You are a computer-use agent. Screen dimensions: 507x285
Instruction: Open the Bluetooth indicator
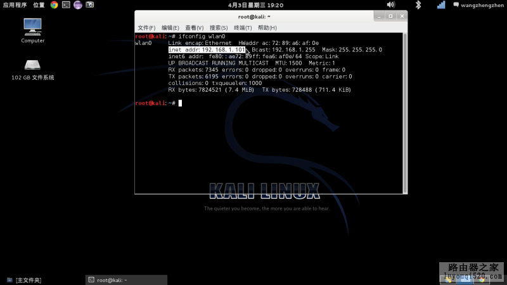[x=418, y=5]
